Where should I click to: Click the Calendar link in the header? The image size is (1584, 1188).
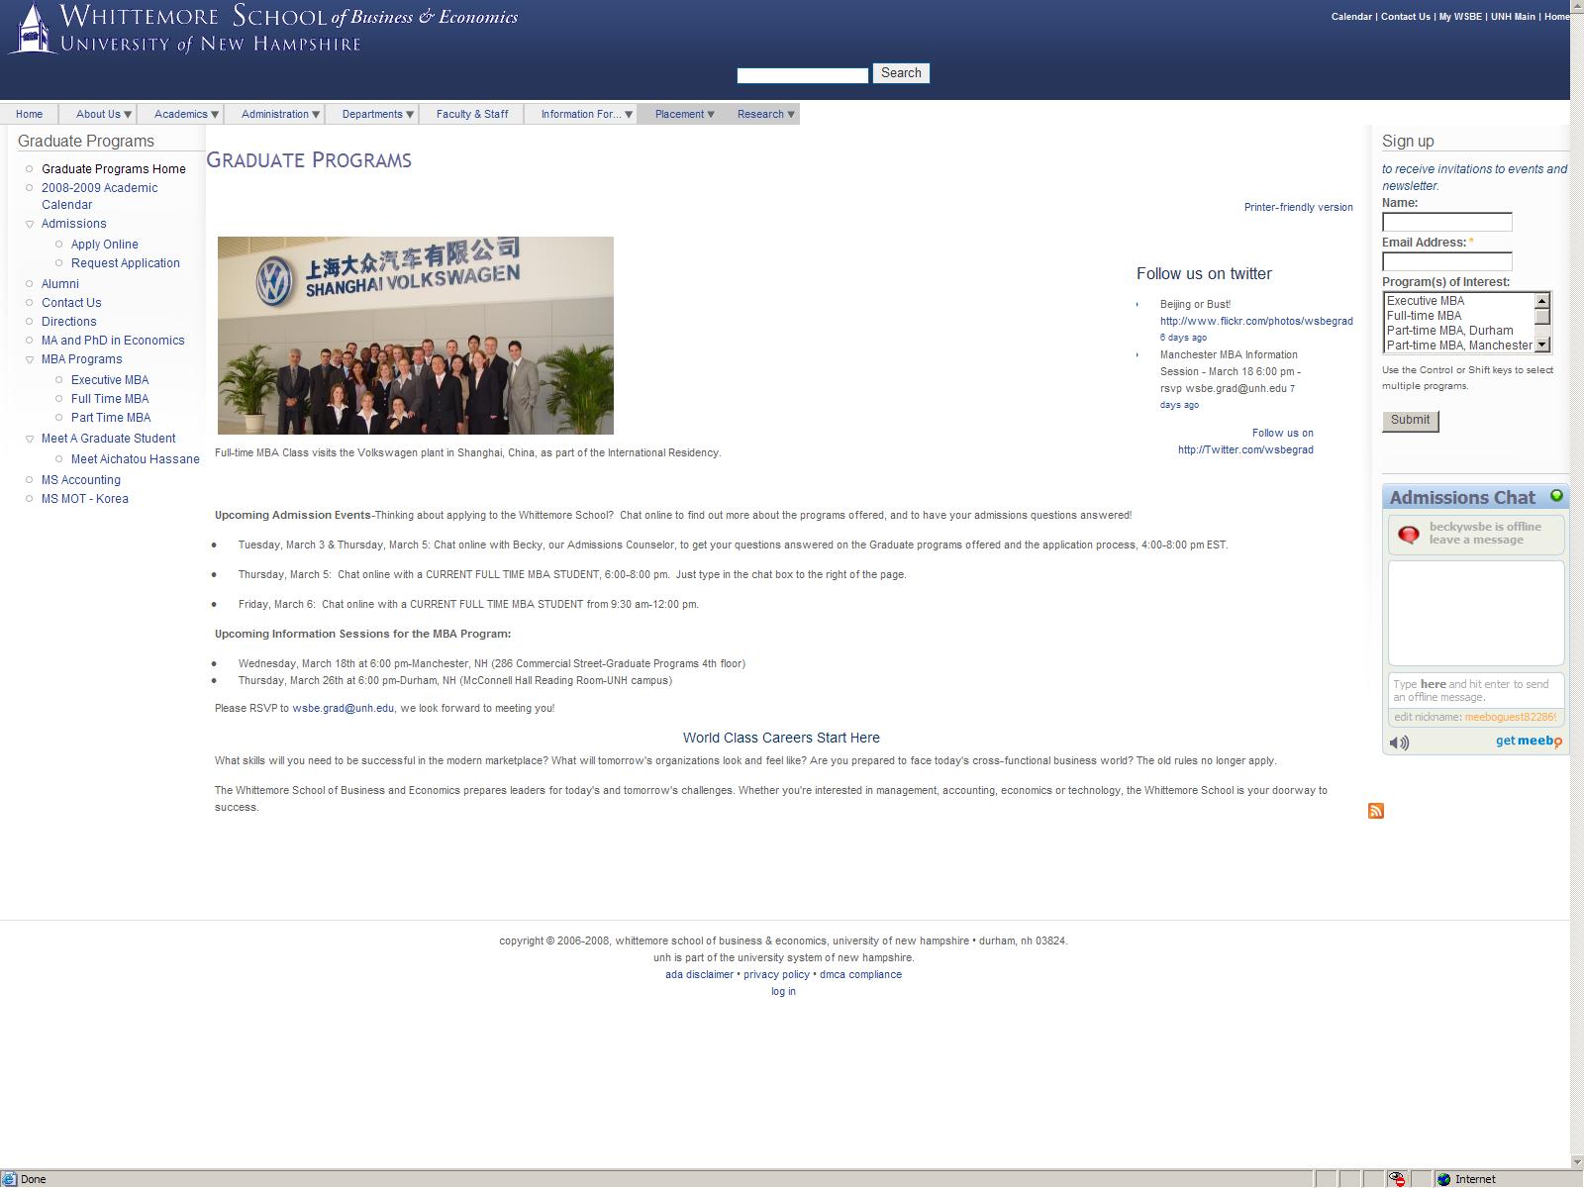click(x=1351, y=17)
